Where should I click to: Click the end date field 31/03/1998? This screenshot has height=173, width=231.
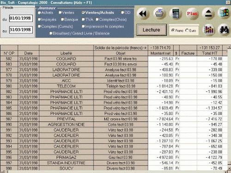[x=21, y=30]
